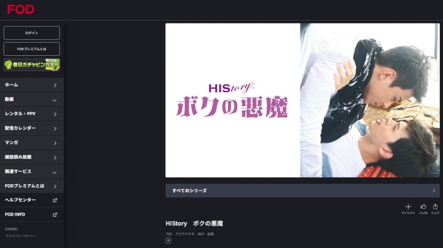Click FODプレミアムとは outlined button
Screen dimensions: 443x248
click(31, 49)
